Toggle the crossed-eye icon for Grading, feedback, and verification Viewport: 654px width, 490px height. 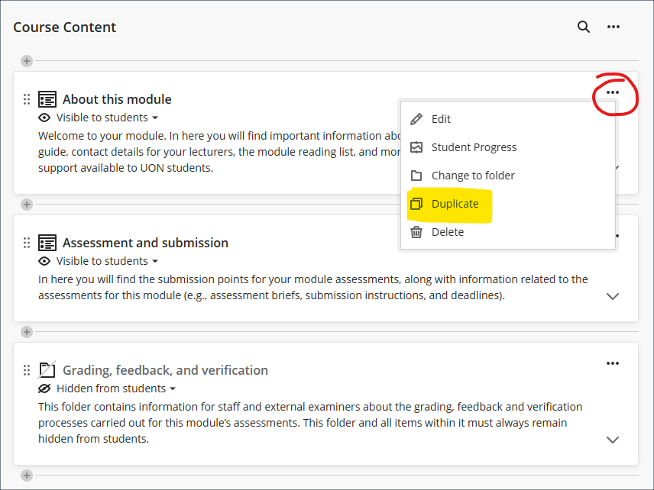click(x=44, y=388)
